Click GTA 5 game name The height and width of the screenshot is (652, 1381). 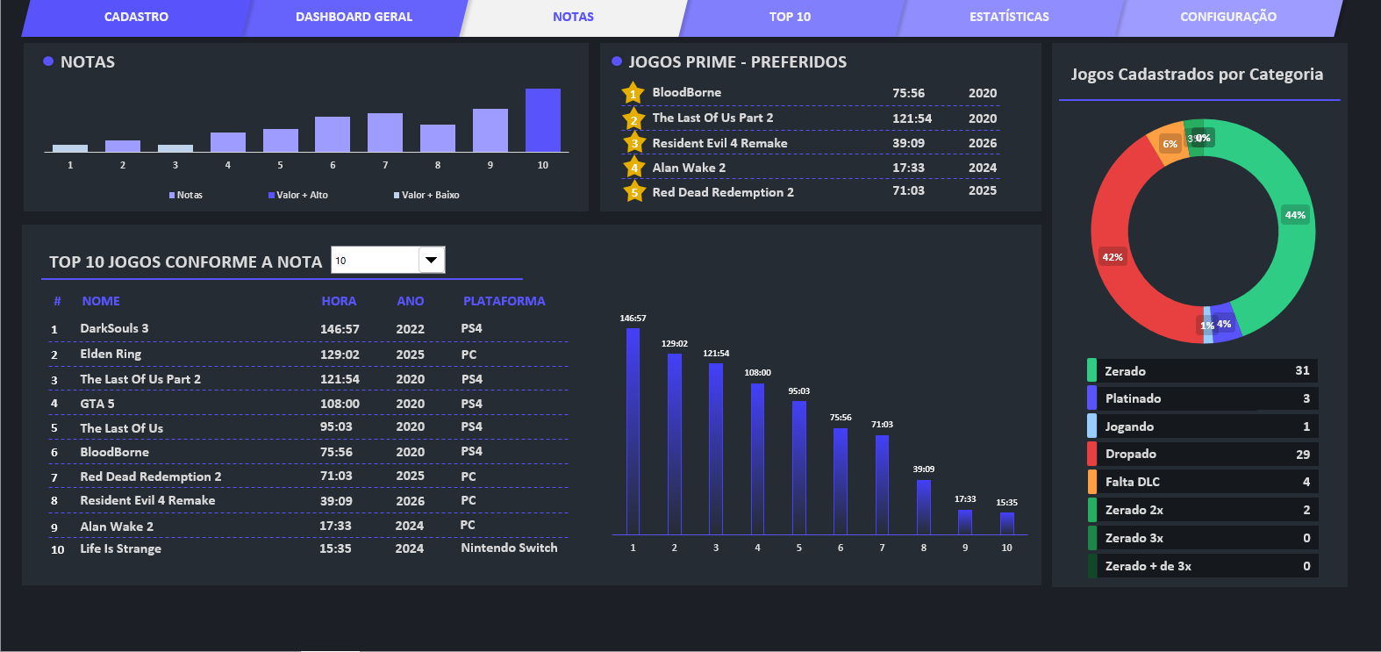(x=97, y=404)
